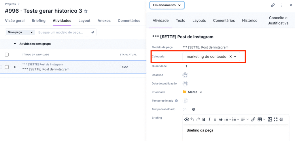Viewport: 295px width, 141px height.
Task: Click the Quantidade value 1
Action: click(186, 66)
